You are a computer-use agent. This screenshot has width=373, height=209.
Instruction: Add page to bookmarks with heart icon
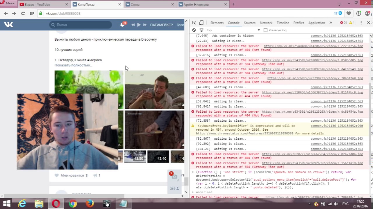coord(349,13)
